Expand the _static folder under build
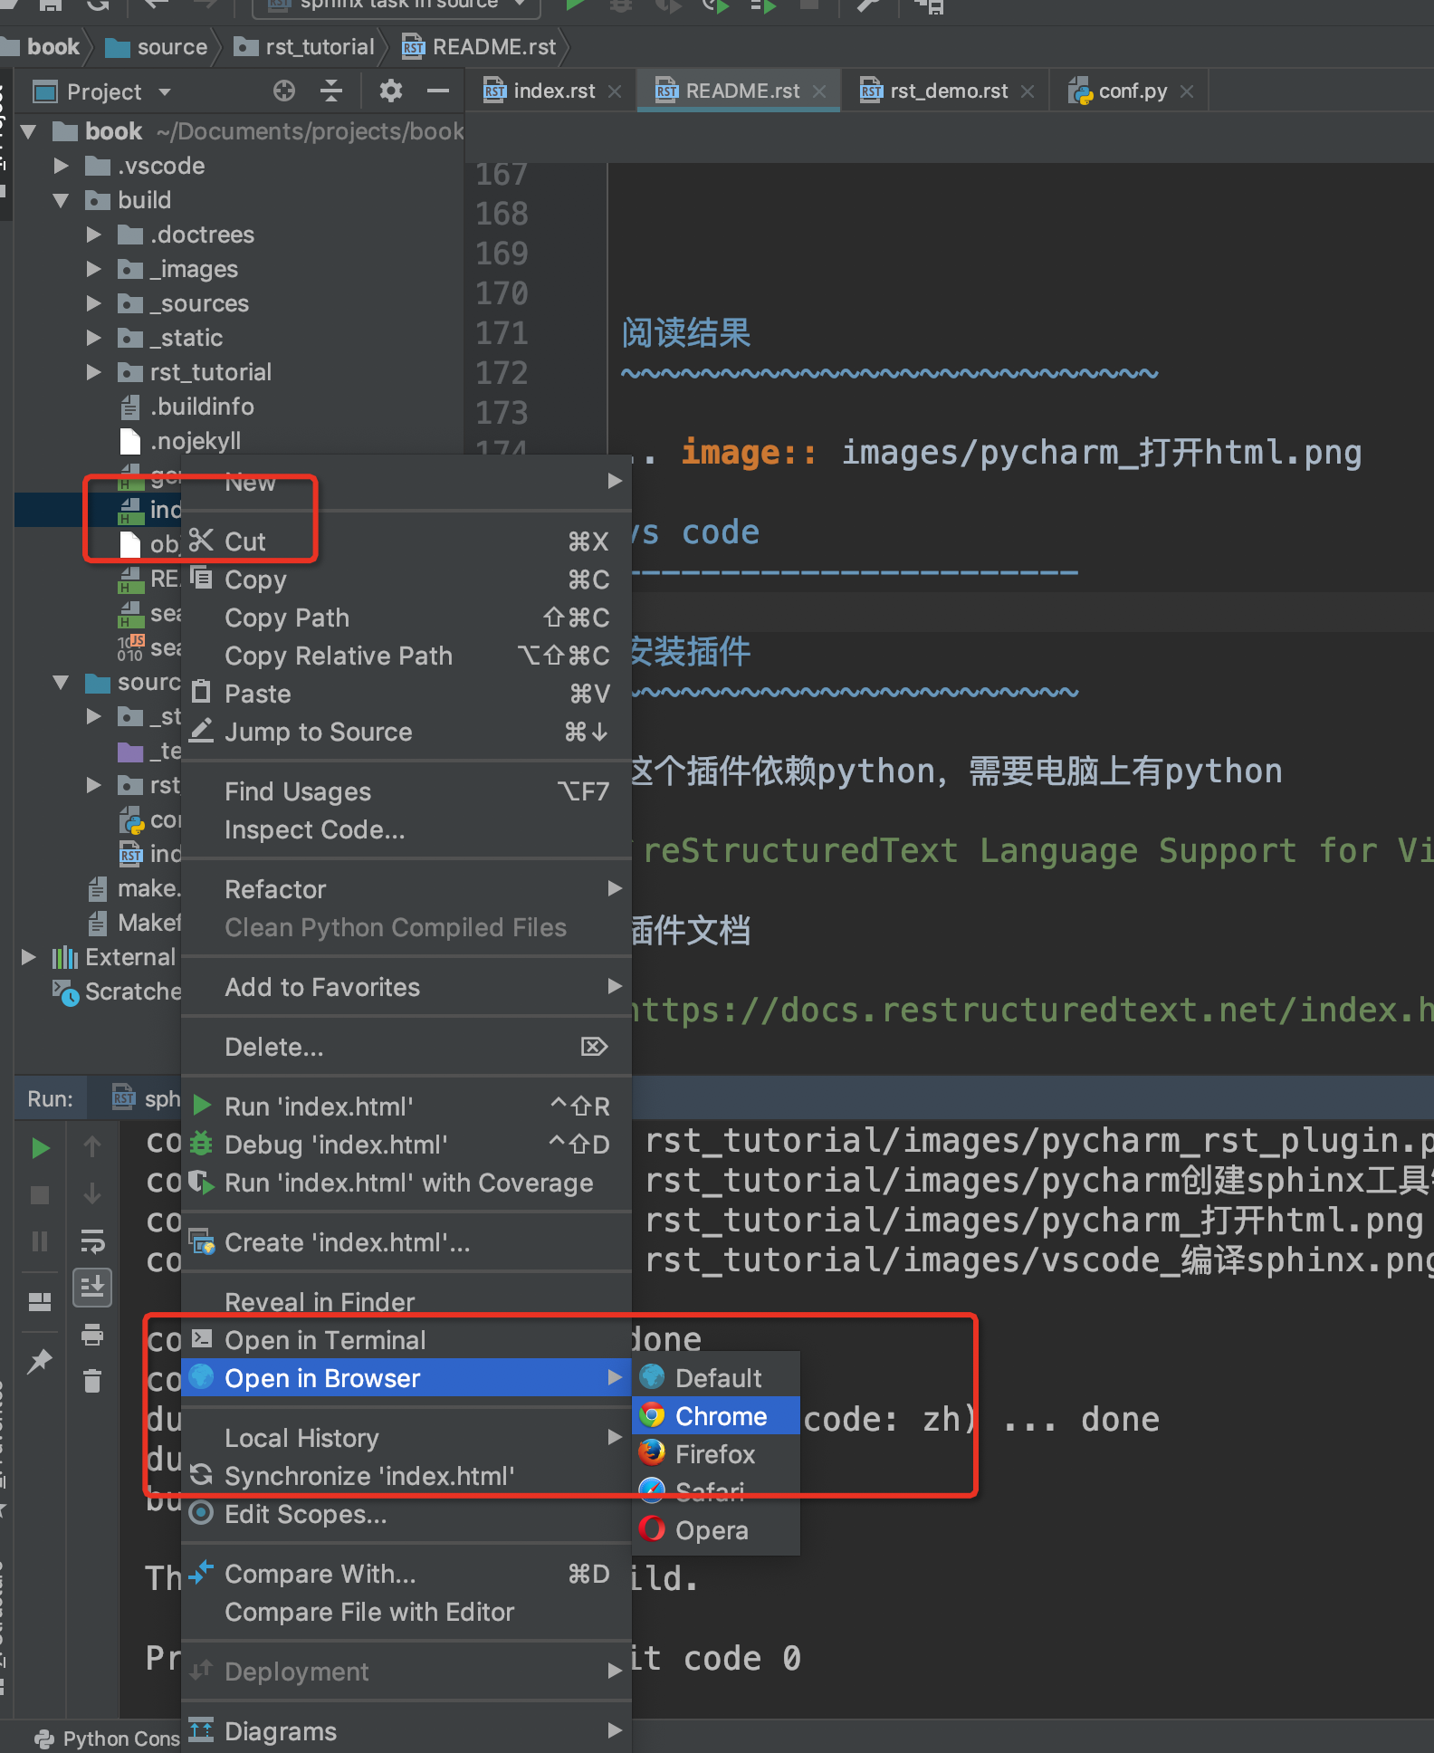The image size is (1434, 1753). point(94,338)
